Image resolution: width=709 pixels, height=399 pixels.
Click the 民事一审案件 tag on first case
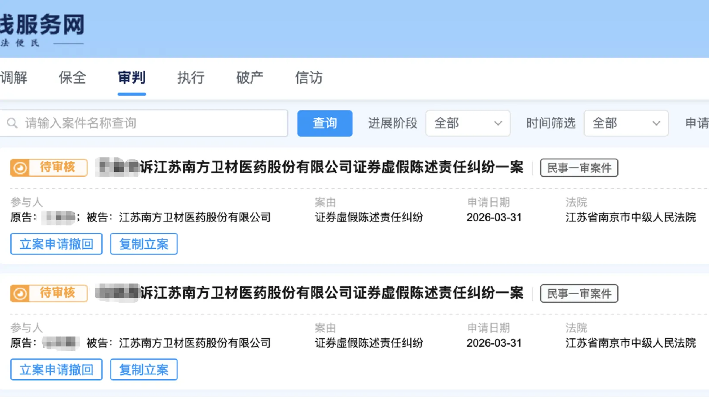(x=579, y=168)
